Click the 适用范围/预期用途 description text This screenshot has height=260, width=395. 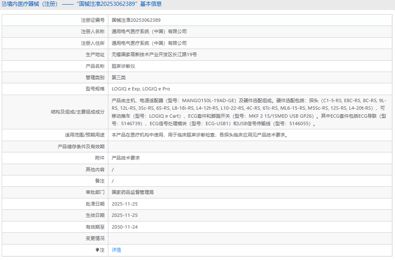click(200, 135)
